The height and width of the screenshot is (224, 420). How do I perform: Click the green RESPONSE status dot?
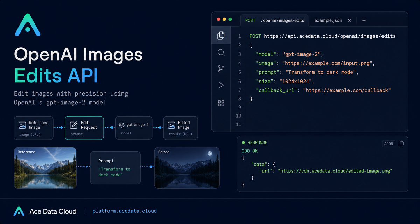244,143
